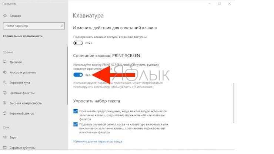Uncheck Подавать звуковой сигнал checkbox
Screen dimensions: 274x154
point(76,124)
